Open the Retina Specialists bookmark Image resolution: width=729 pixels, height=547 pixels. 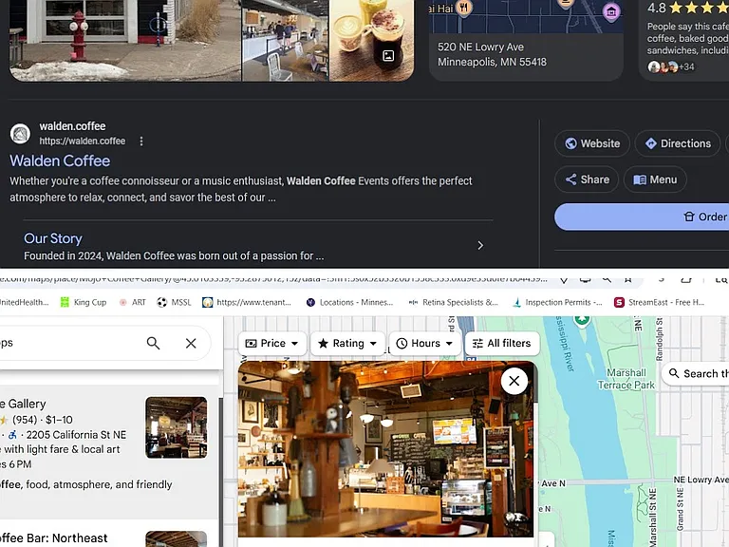[454, 302]
